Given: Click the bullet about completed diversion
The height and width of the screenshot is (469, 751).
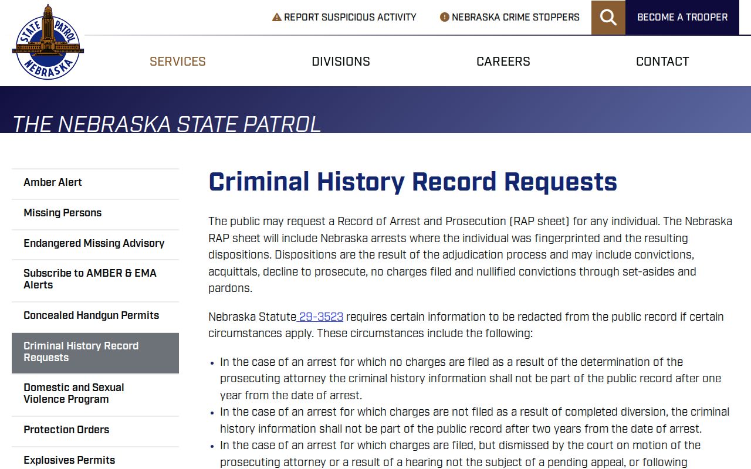Looking at the screenshot, I should 475,420.
